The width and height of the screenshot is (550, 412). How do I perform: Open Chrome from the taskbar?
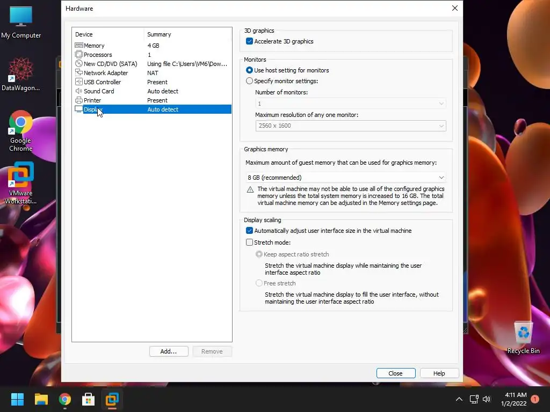tap(65, 399)
